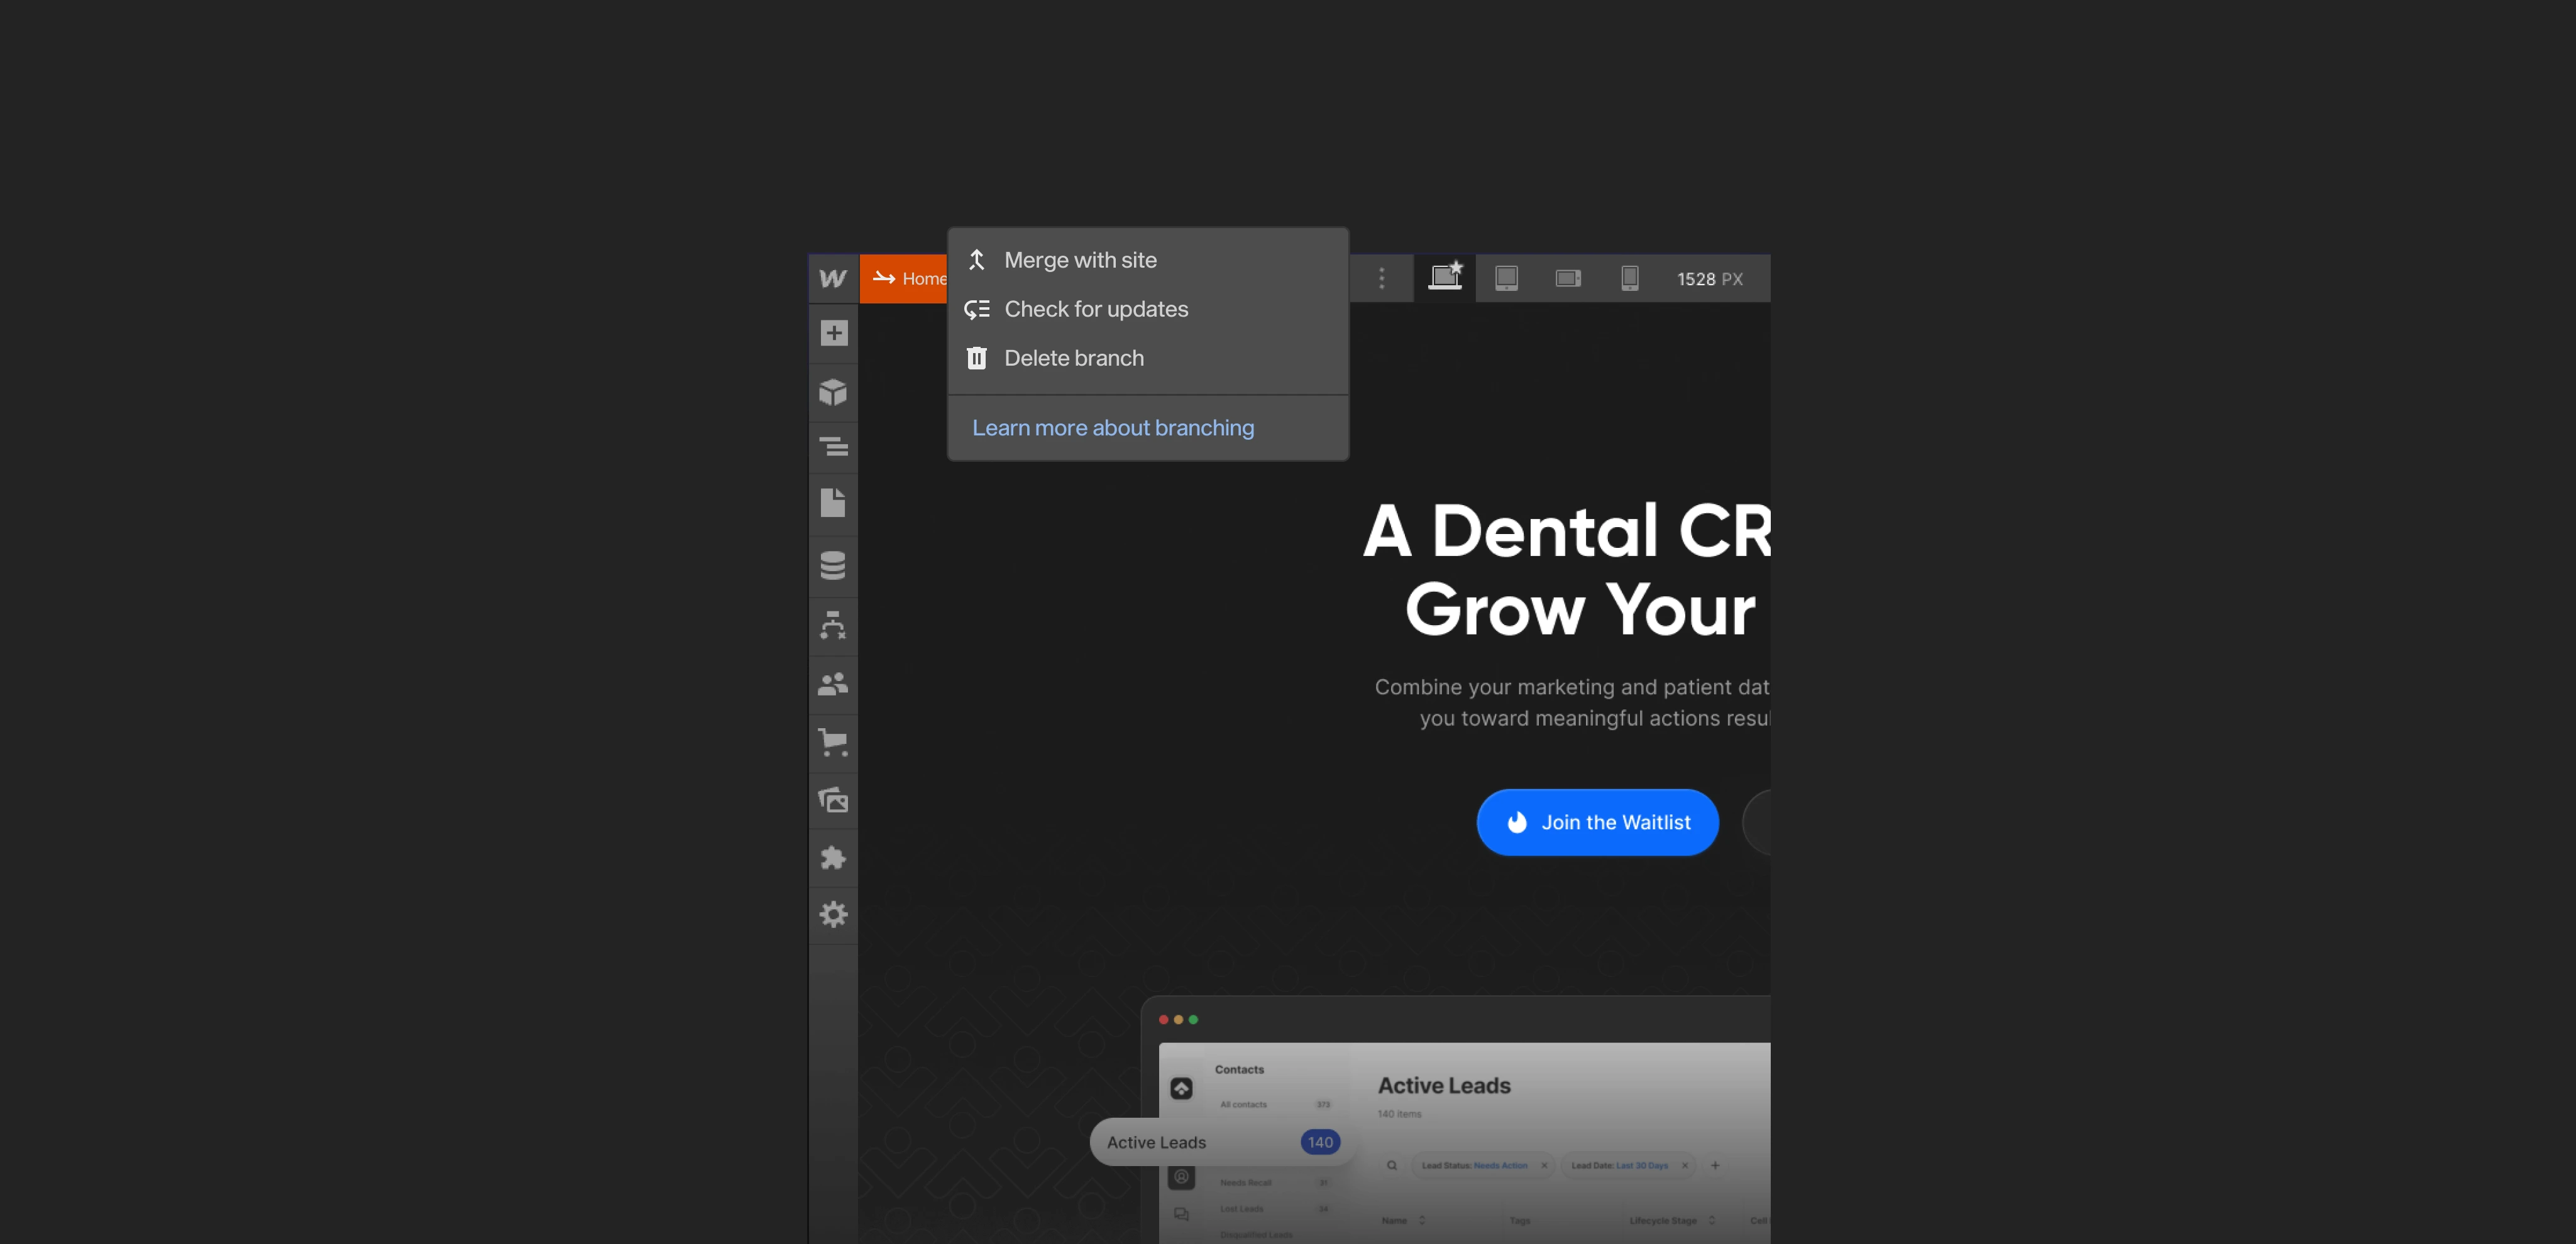2576x1244 pixels.
Task: Open the Users panel
Action: point(833,684)
